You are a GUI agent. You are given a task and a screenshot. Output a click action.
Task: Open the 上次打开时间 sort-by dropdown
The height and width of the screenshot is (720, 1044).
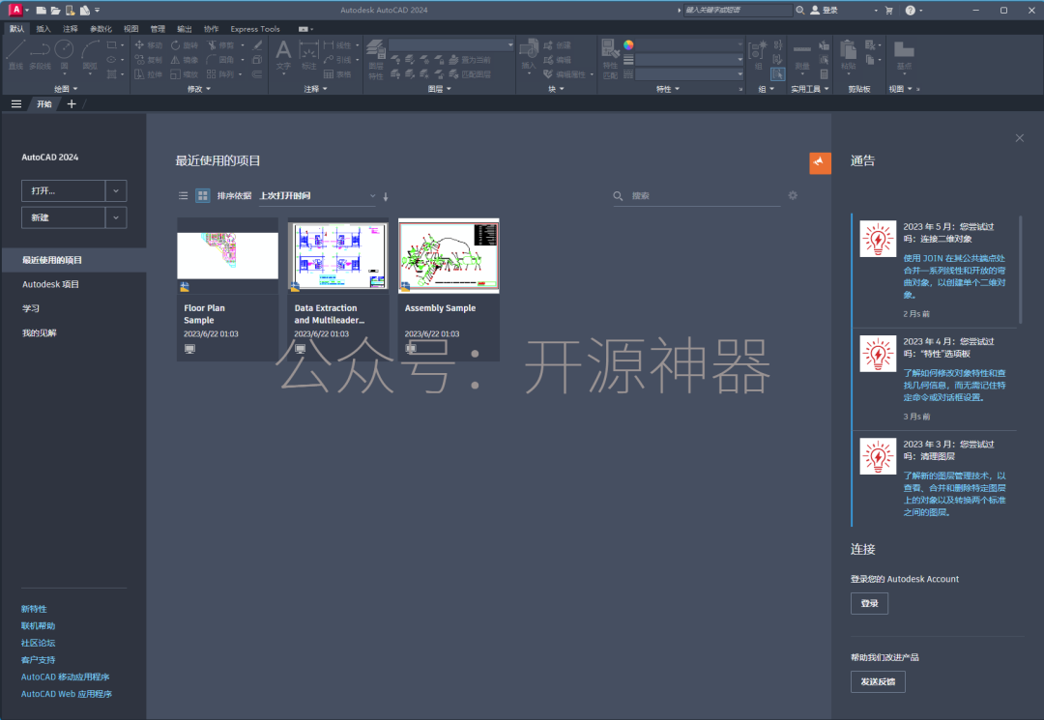(317, 195)
